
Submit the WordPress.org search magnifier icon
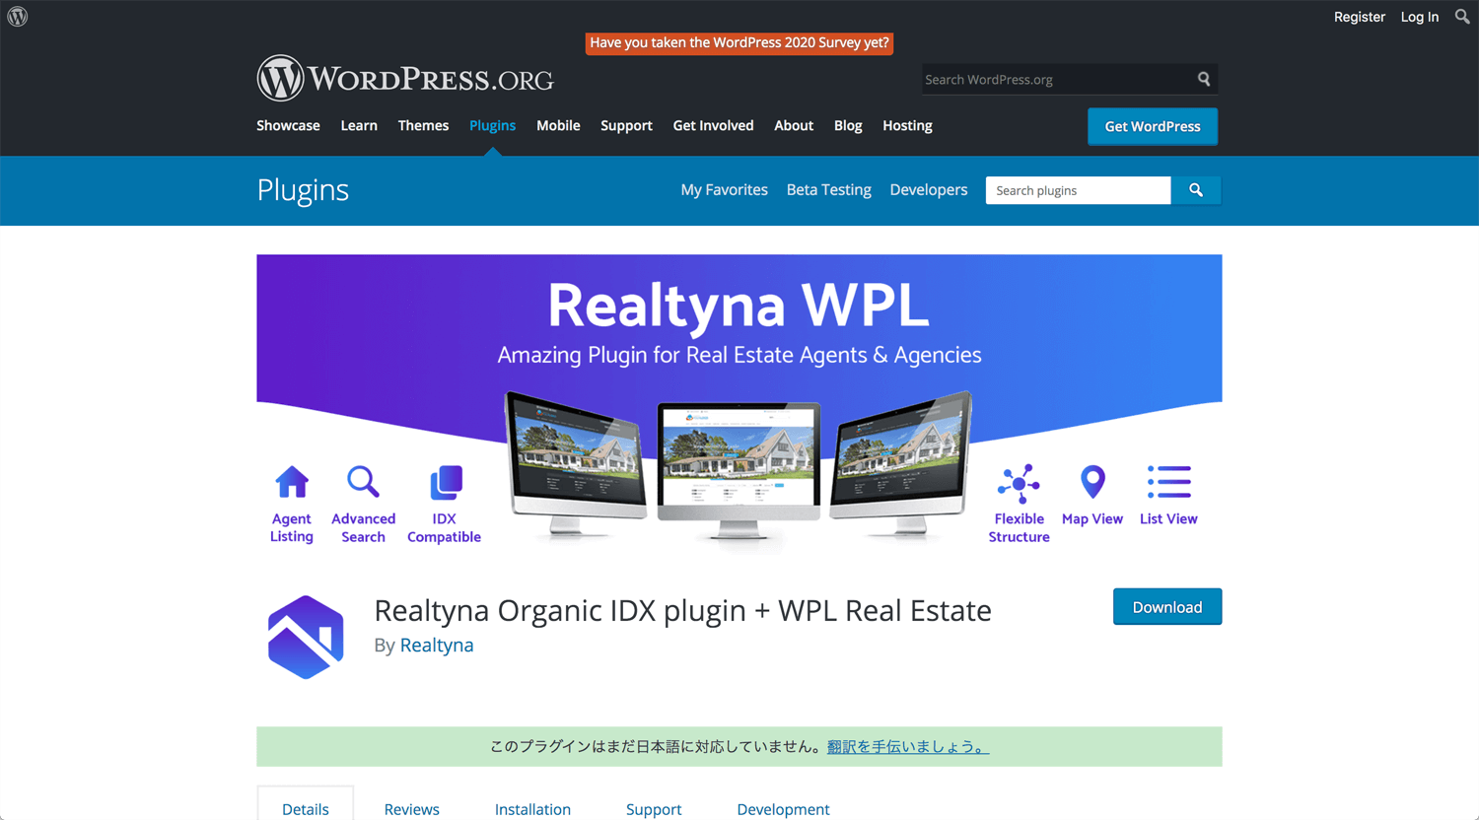[1204, 79]
